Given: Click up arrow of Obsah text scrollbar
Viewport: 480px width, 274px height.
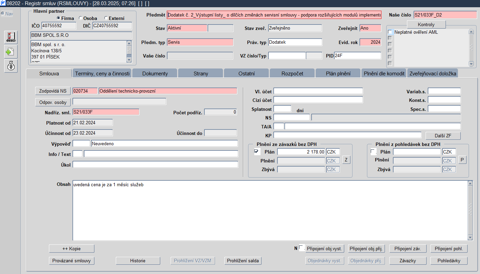Looking at the screenshot, I should pos(470,183).
